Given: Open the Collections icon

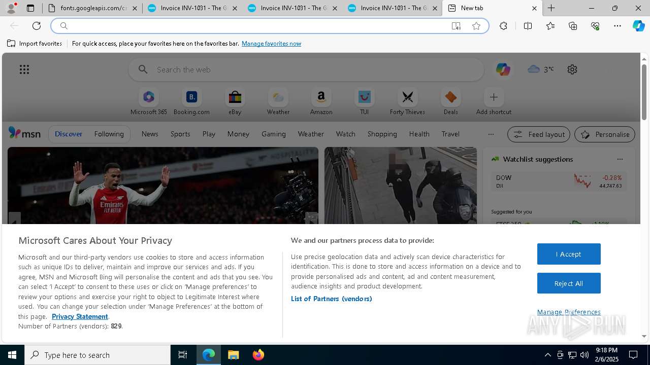Looking at the screenshot, I should pos(573,26).
